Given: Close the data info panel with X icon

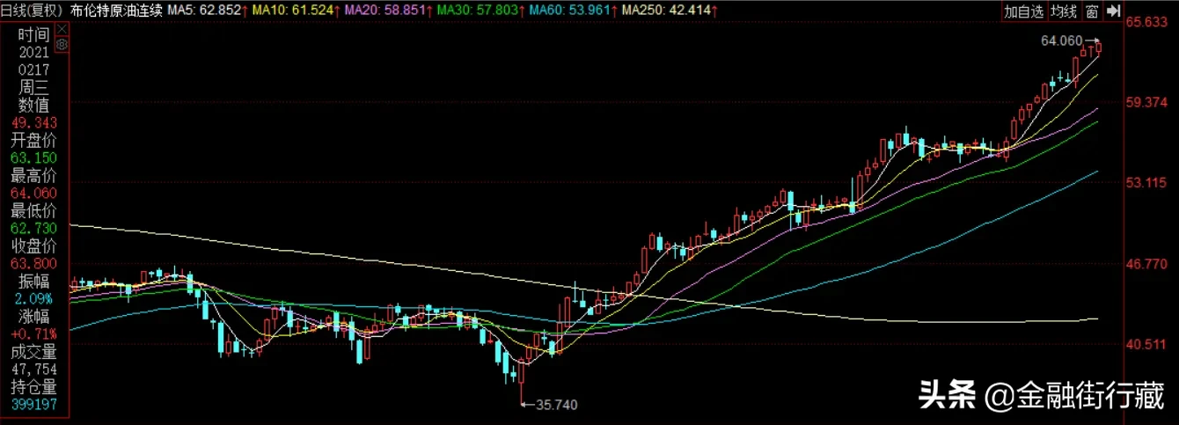Looking at the screenshot, I should point(61,28).
